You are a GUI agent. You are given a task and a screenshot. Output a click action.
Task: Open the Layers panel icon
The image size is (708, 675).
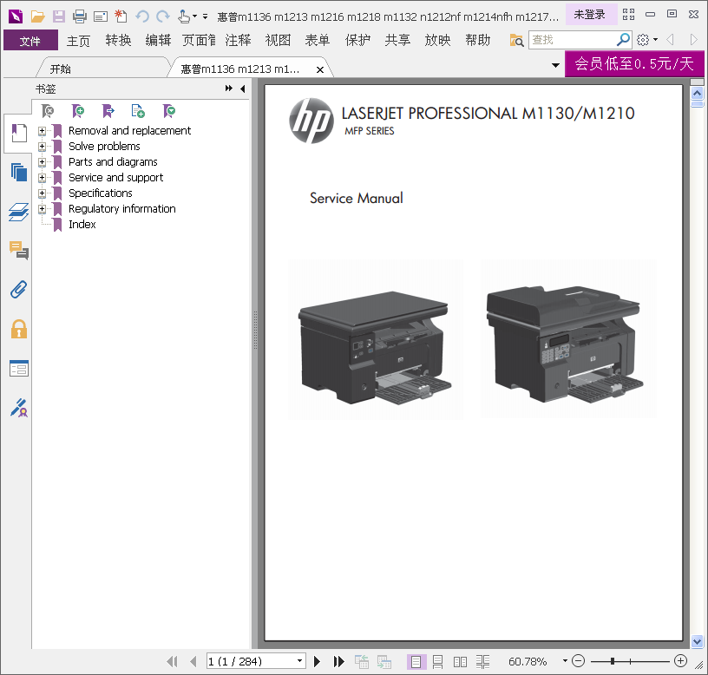pos(18,212)
